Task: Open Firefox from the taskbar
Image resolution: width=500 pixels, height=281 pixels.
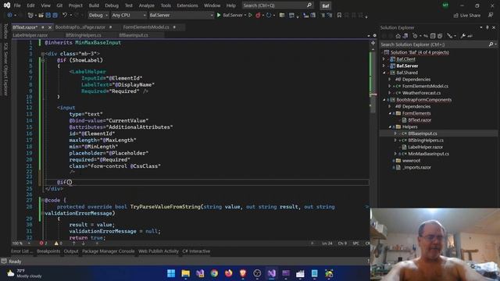Action: (x=229, y=273)
